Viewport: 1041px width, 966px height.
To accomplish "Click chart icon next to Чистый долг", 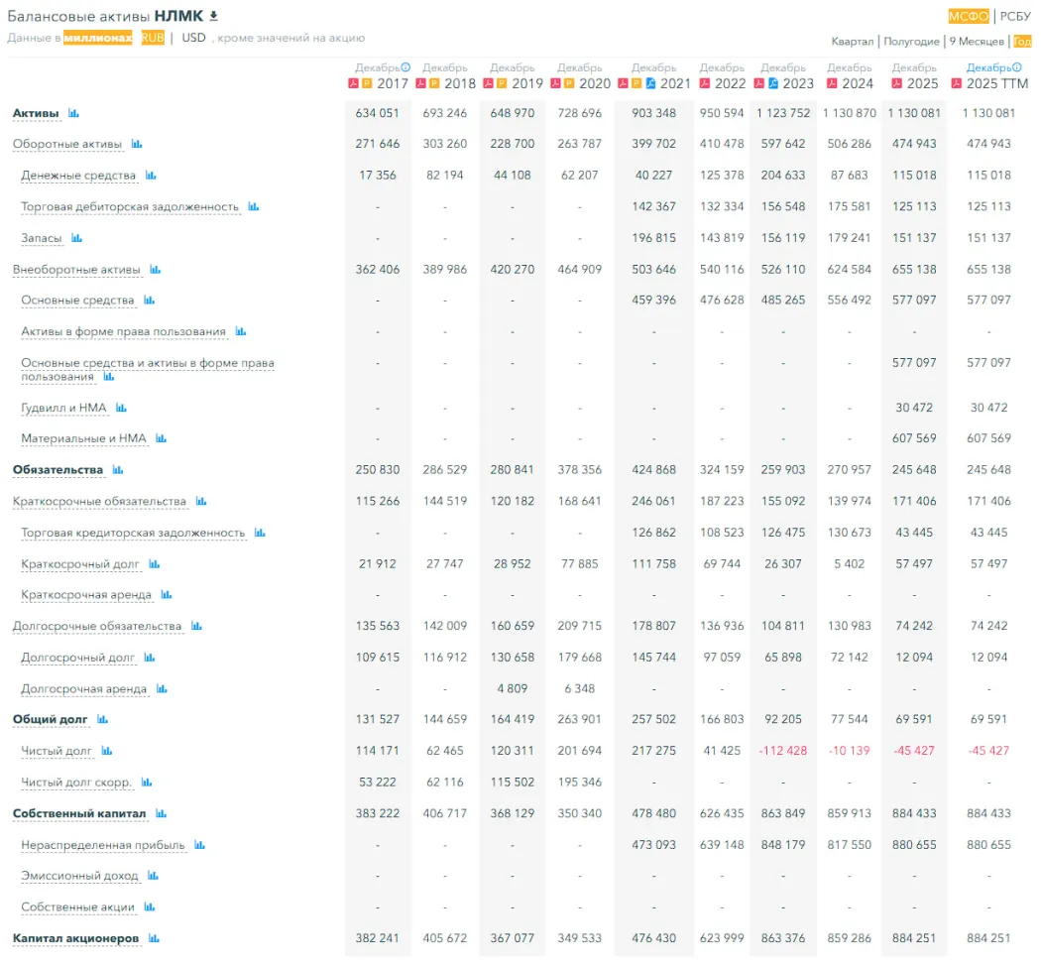I will pos(107,751).
